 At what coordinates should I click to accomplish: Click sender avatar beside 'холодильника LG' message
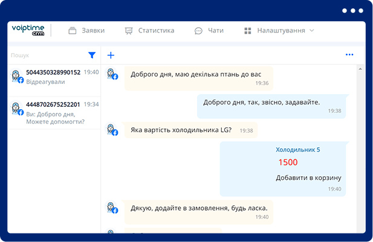[x=112, y=129]
